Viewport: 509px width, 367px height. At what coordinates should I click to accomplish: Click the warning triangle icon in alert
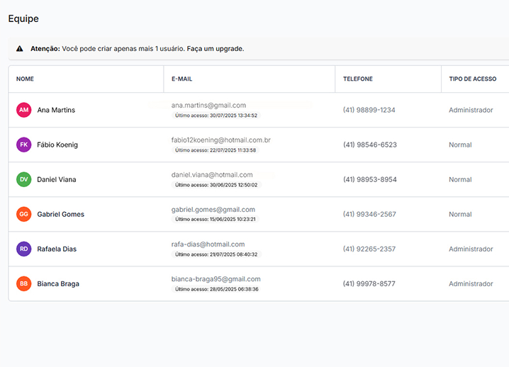click(19, 49)
